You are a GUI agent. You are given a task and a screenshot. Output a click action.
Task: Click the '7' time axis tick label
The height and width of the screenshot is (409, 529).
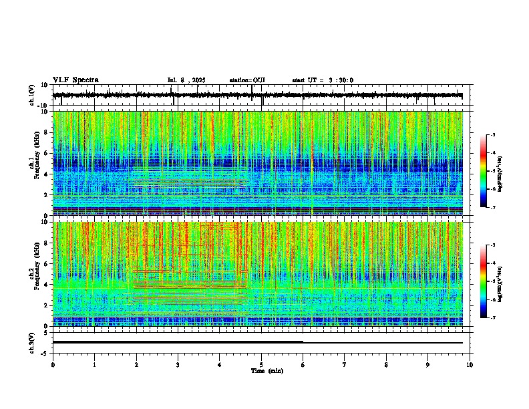coord(345,365)
